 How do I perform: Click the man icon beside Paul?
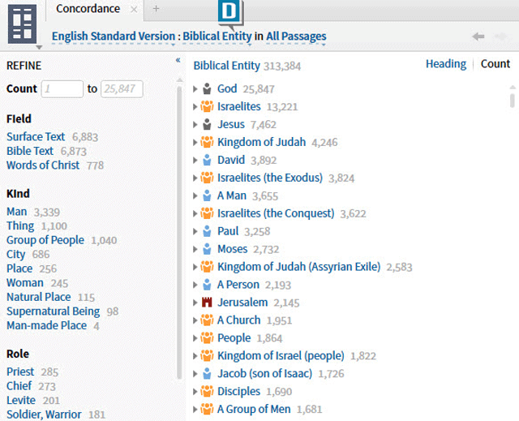(x=207, y=231)
